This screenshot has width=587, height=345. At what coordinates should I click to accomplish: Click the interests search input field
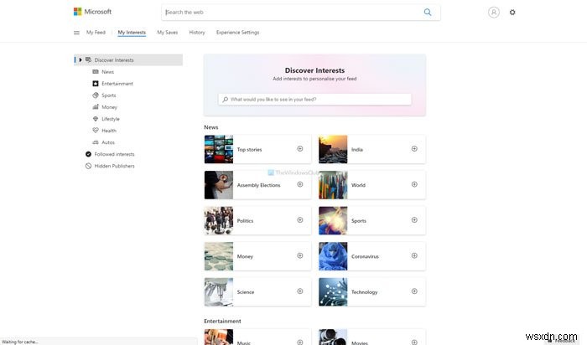click(314, 100)
